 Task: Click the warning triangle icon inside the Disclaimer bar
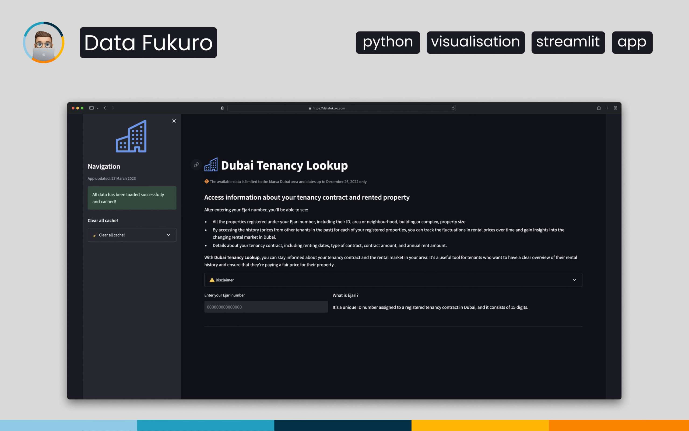click(212, 280)
